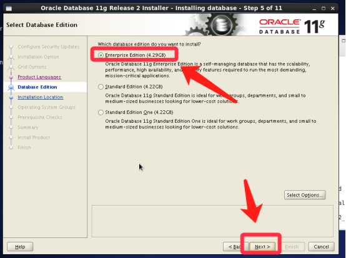Close the installer window
This screenshot has height=258, width=346.
pyautogui.click(x=333, y=8)
